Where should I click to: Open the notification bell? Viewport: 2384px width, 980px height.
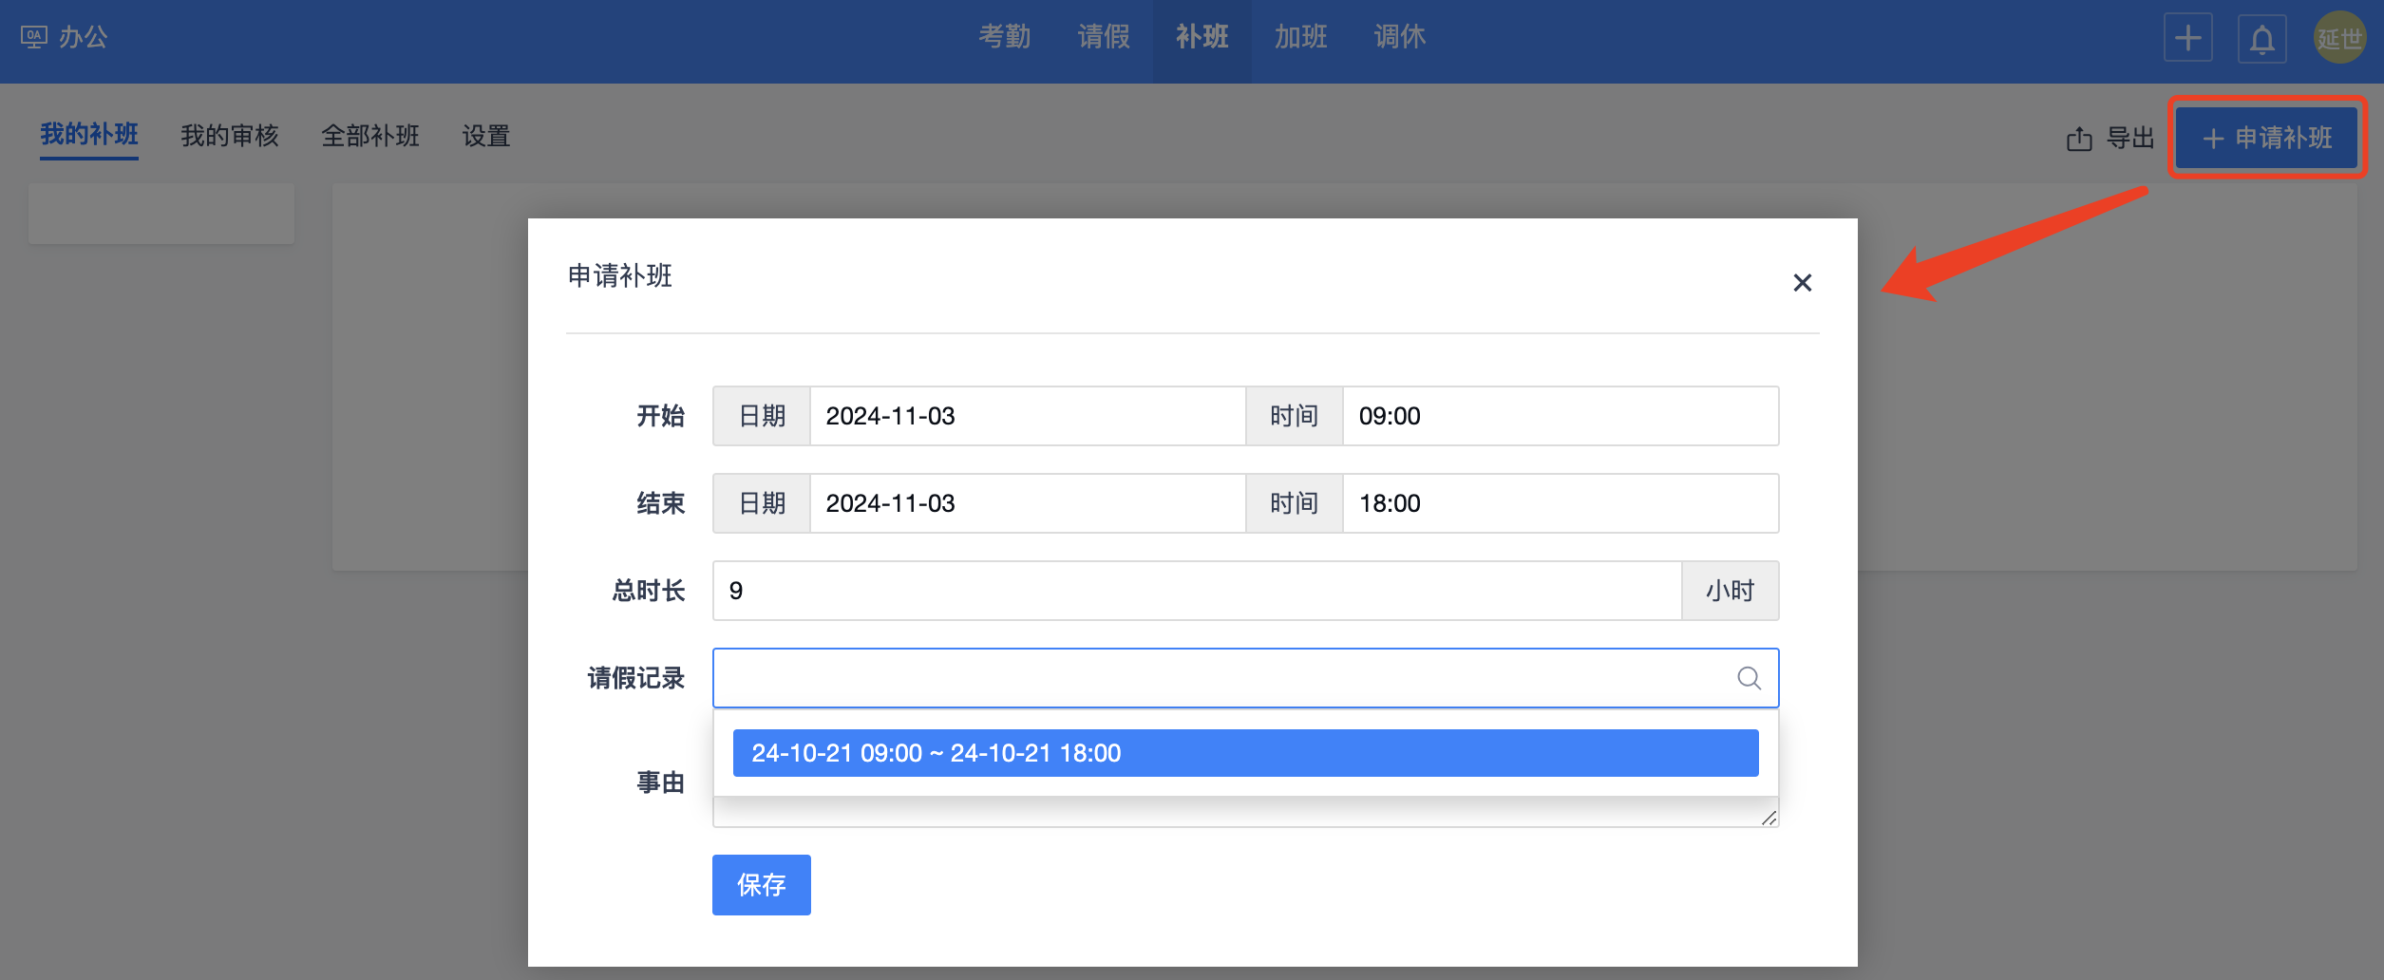click(x=2261, y=39)
